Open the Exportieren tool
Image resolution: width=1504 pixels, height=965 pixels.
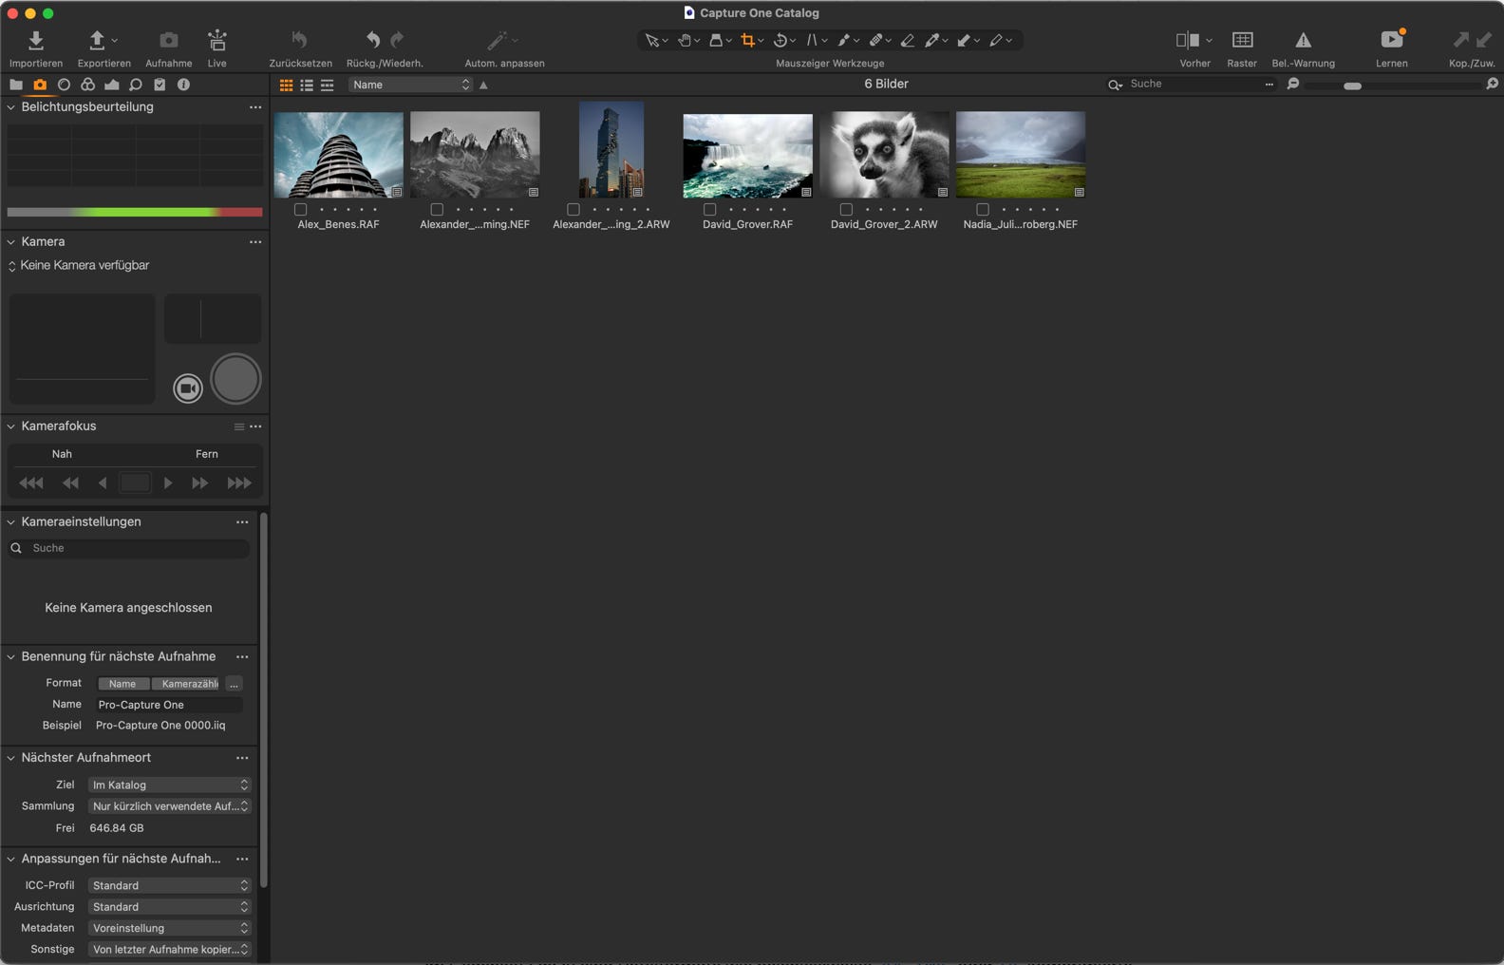pyautogui.click(x=97, y=41)
